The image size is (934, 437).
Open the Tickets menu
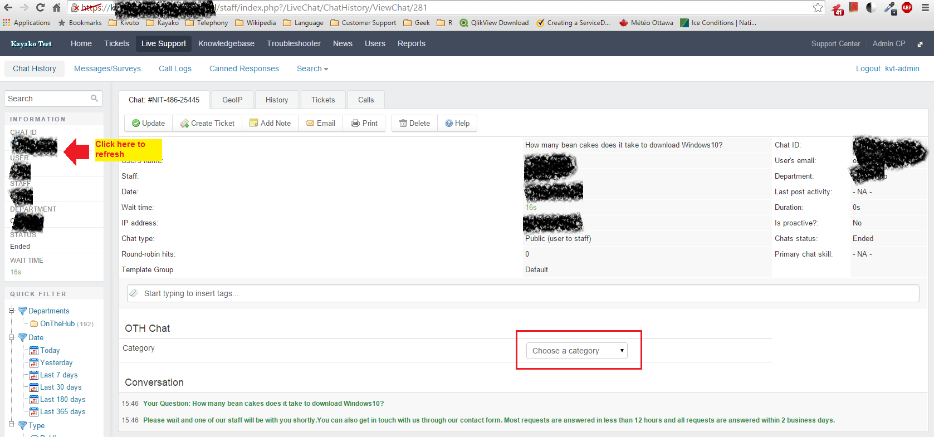point(116,43)
